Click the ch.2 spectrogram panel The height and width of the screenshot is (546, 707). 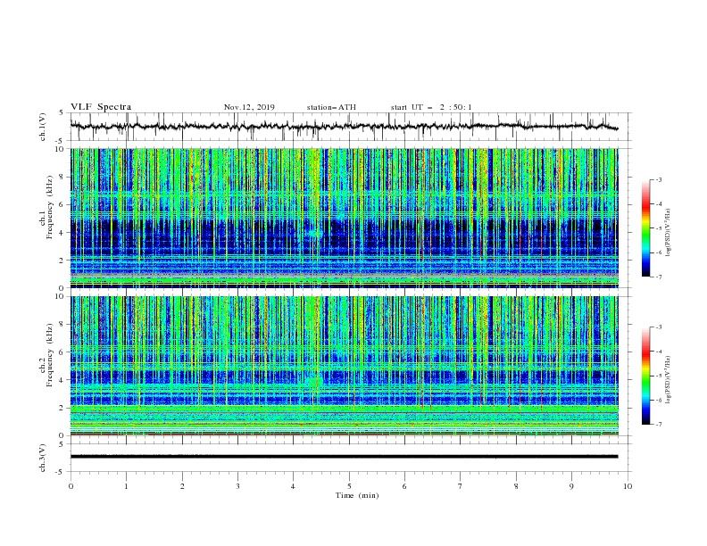click(x=345, y=366)
